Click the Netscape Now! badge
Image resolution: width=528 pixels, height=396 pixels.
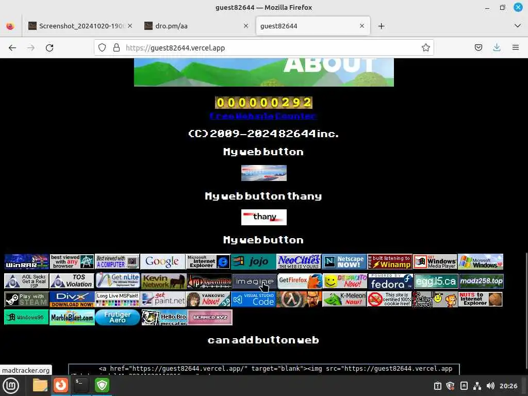[344, 261]
